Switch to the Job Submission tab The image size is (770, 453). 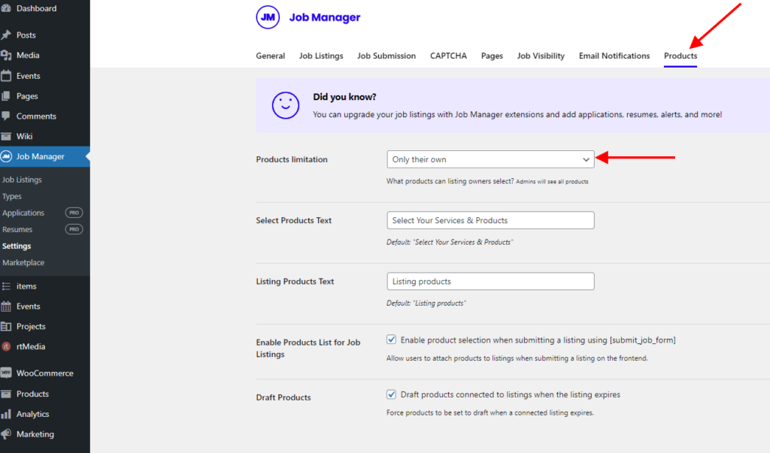(x=386, y=56)
